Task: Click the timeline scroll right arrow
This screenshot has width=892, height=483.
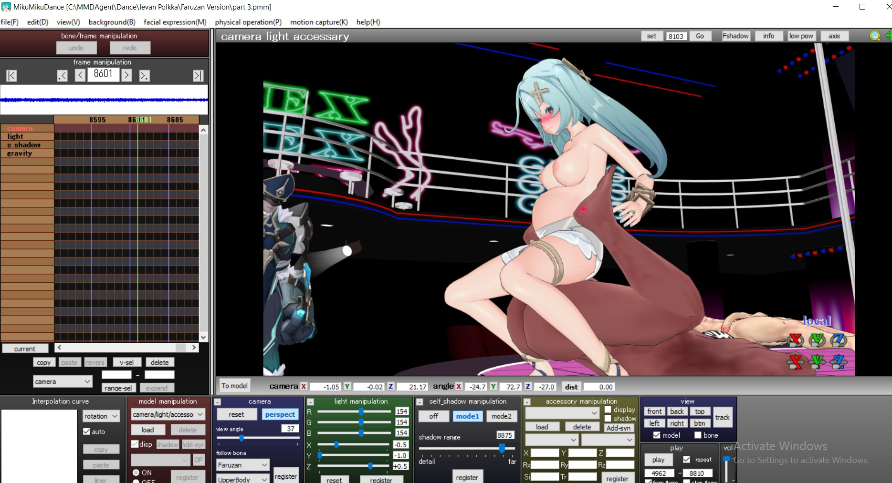Action: coord(194,348)
